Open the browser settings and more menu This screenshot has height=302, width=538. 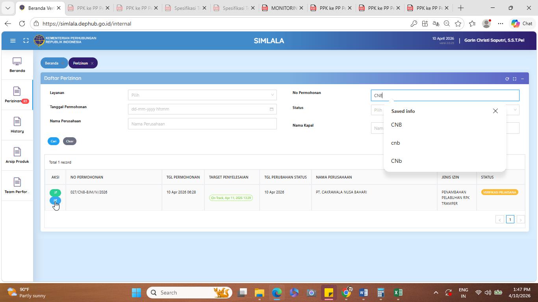(x=501, y=24)
